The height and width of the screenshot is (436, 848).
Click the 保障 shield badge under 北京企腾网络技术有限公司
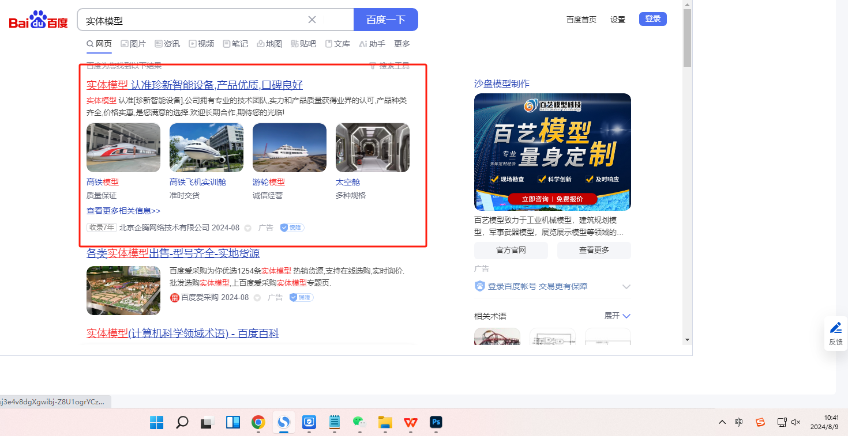(292, 228)
